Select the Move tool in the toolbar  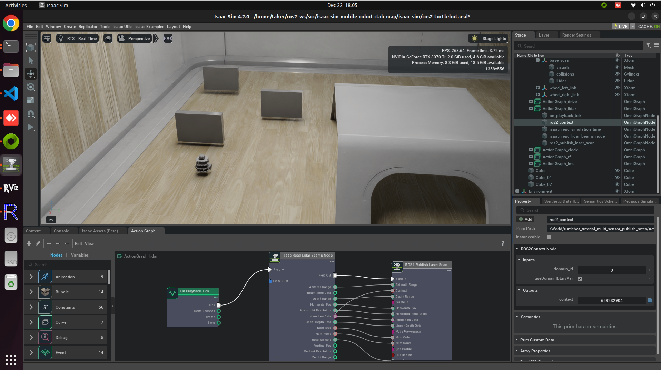click(x=31, y=73)
